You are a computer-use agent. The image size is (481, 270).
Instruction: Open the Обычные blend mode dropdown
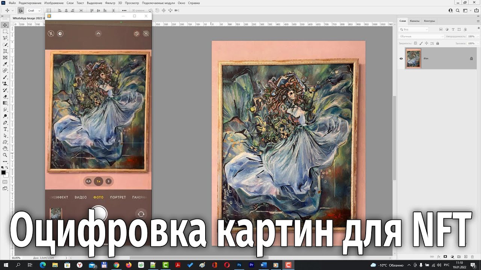[421, 36]
